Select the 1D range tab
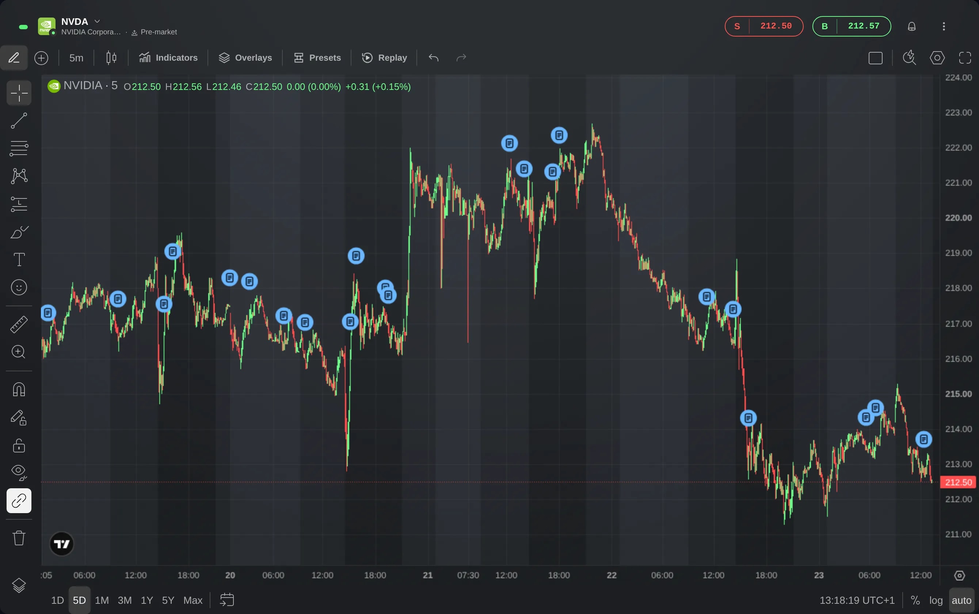This screenshot has height=614, width=979. [x=57, y=600]
